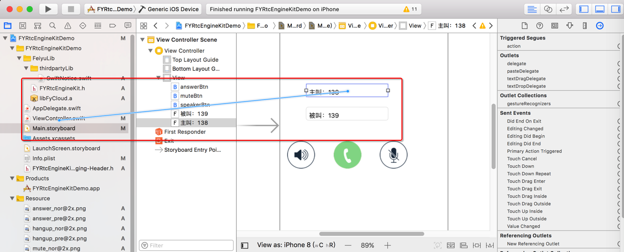
Task: Show the Identity inspector
Action: coord(554,26)
